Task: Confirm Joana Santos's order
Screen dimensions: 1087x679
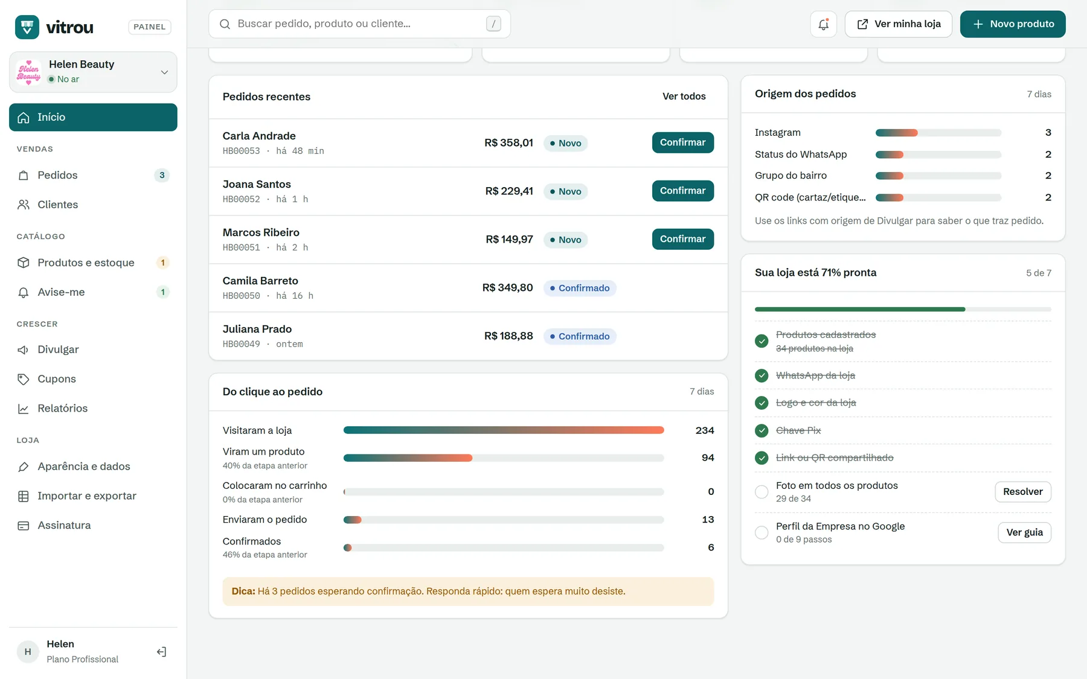Action: tap(683, 191)
